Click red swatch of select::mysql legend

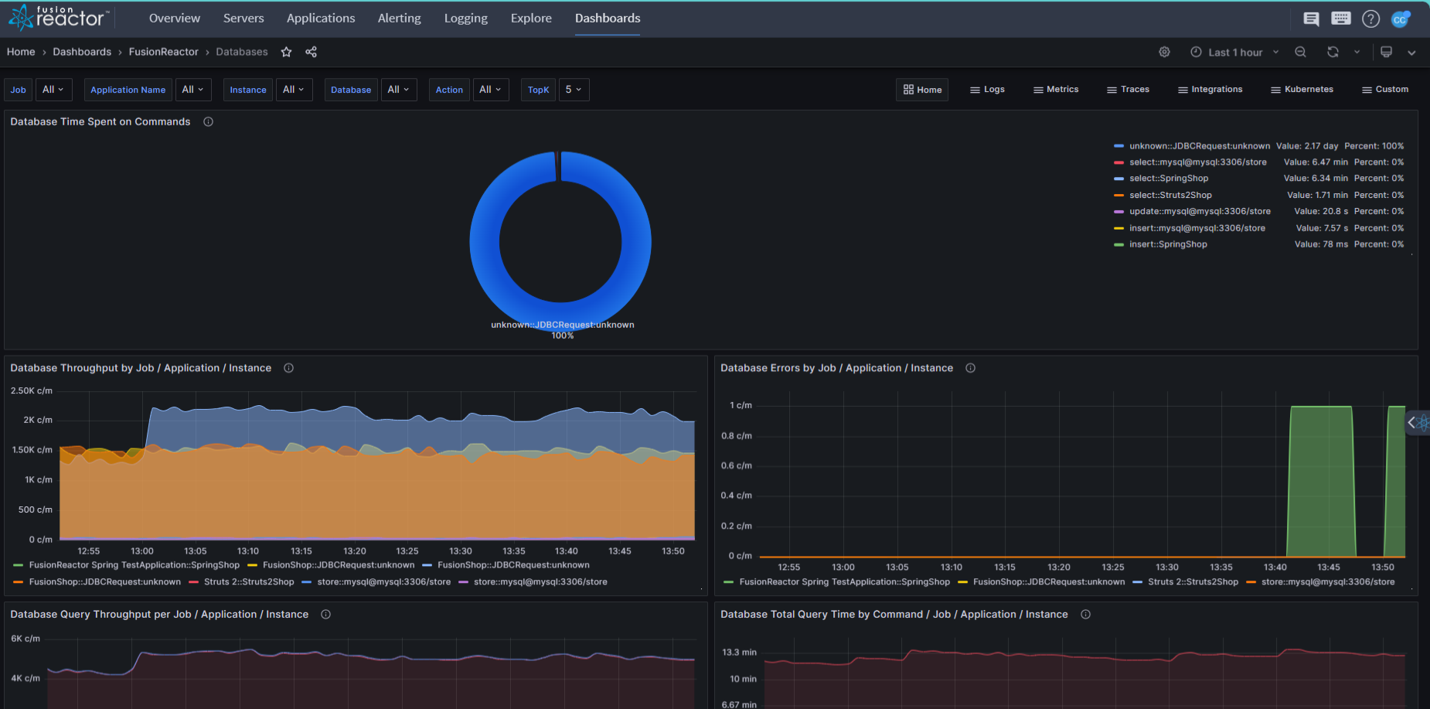point(1118,162)
